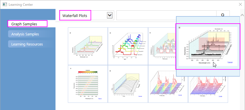Click the small marker icon on the MeV step-plot thumbnail
This screenshot has height=110, width=245.
pyautogui.click(x=110, y=33)
